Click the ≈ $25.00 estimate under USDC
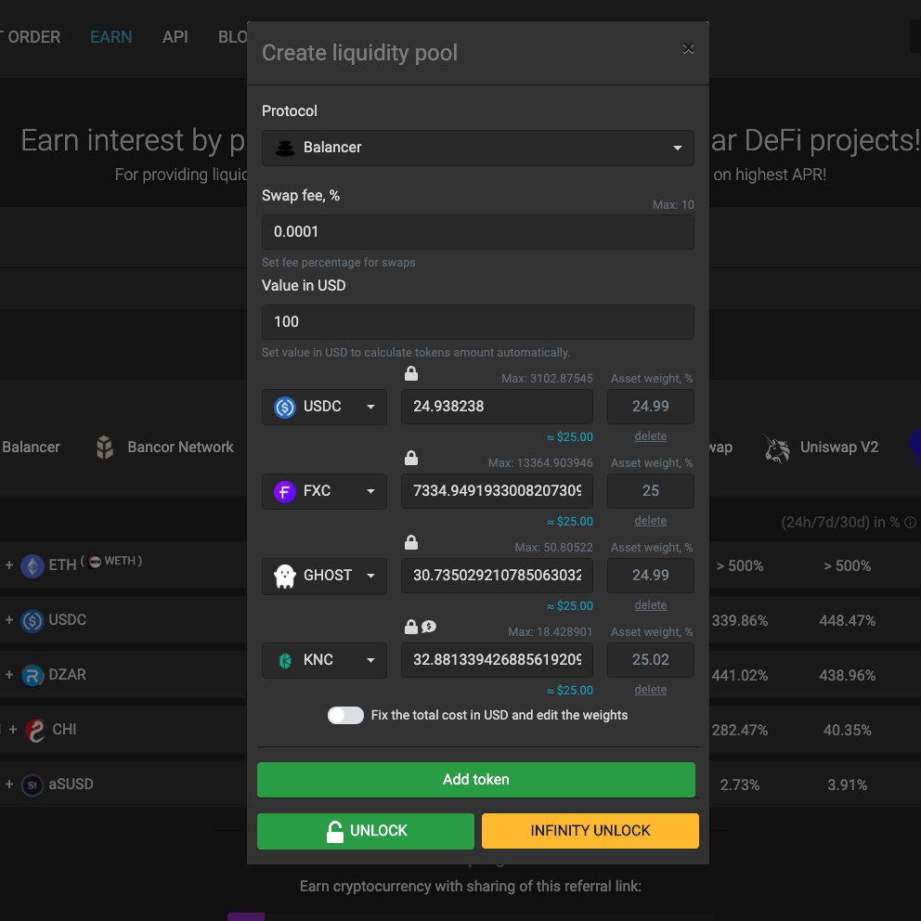Viewport: 921px width, 921px height. tap(569, 437)
